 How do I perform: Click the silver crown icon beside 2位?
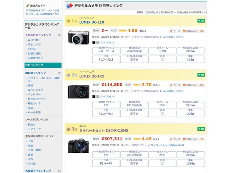68,75
